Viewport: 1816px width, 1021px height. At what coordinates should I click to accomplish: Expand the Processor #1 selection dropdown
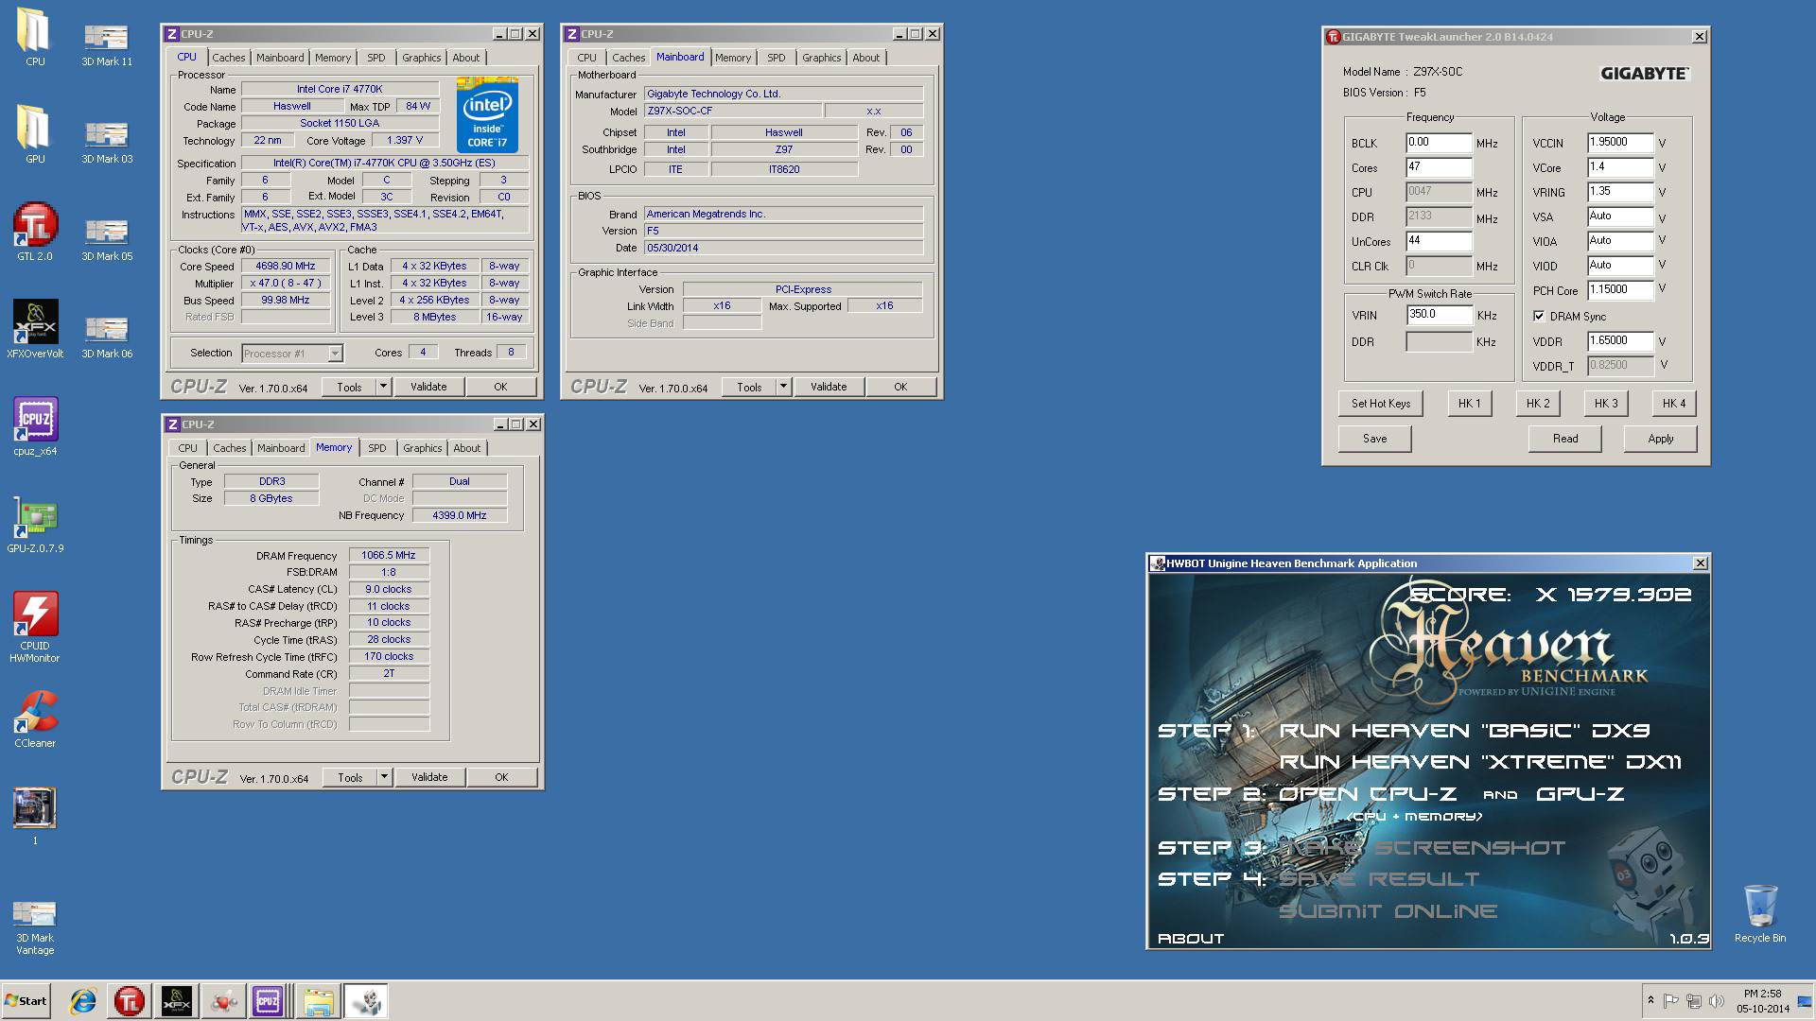[335, 354]
